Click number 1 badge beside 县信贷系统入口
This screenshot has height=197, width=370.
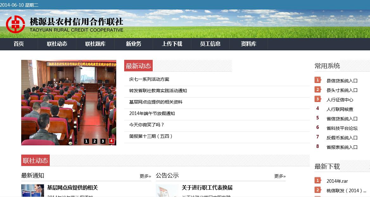tap(318, 80)
